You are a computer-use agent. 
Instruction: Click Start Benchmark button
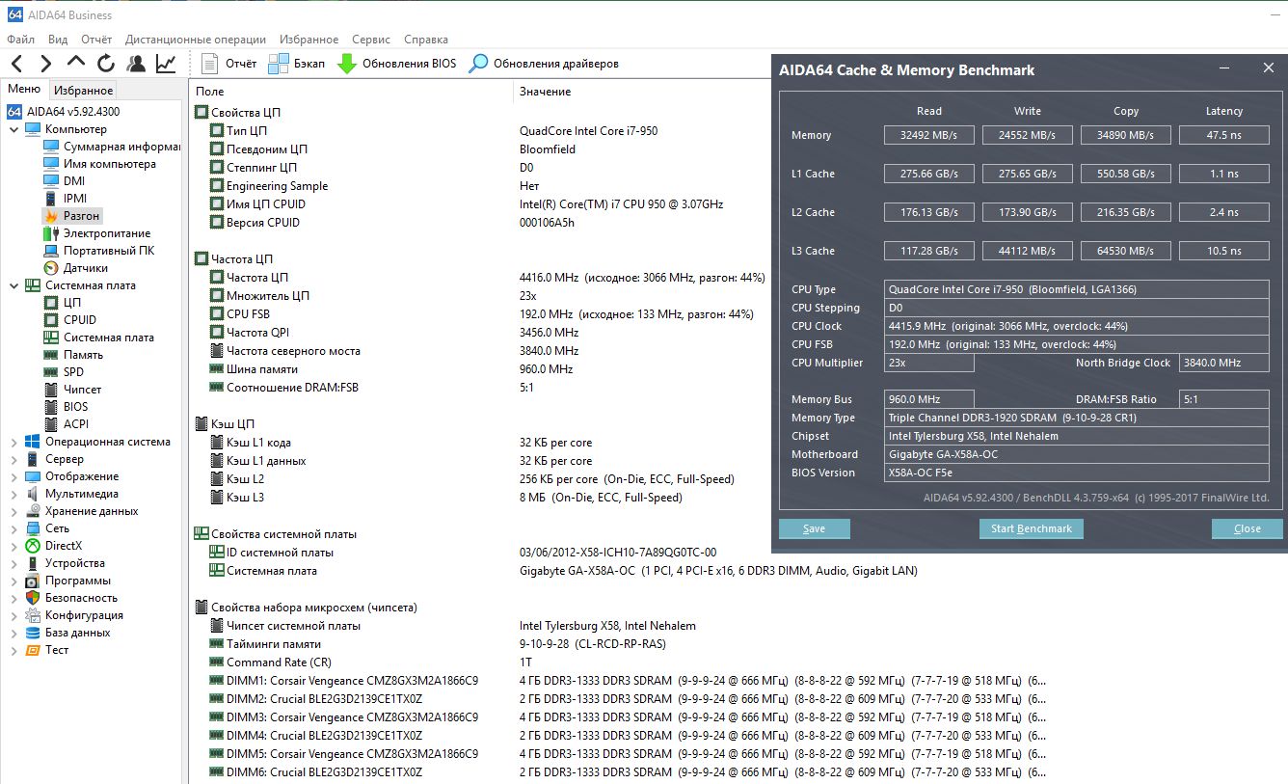pos(1032,528)
